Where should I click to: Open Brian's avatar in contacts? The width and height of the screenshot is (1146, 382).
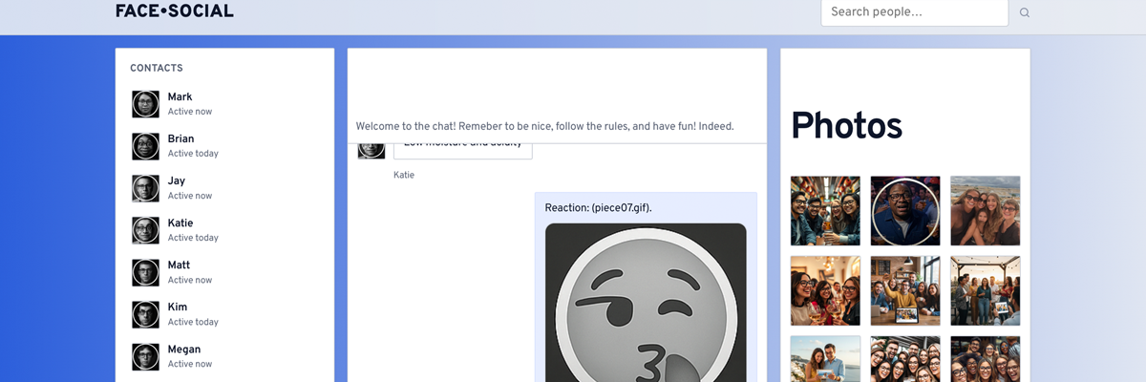[145, 146]
